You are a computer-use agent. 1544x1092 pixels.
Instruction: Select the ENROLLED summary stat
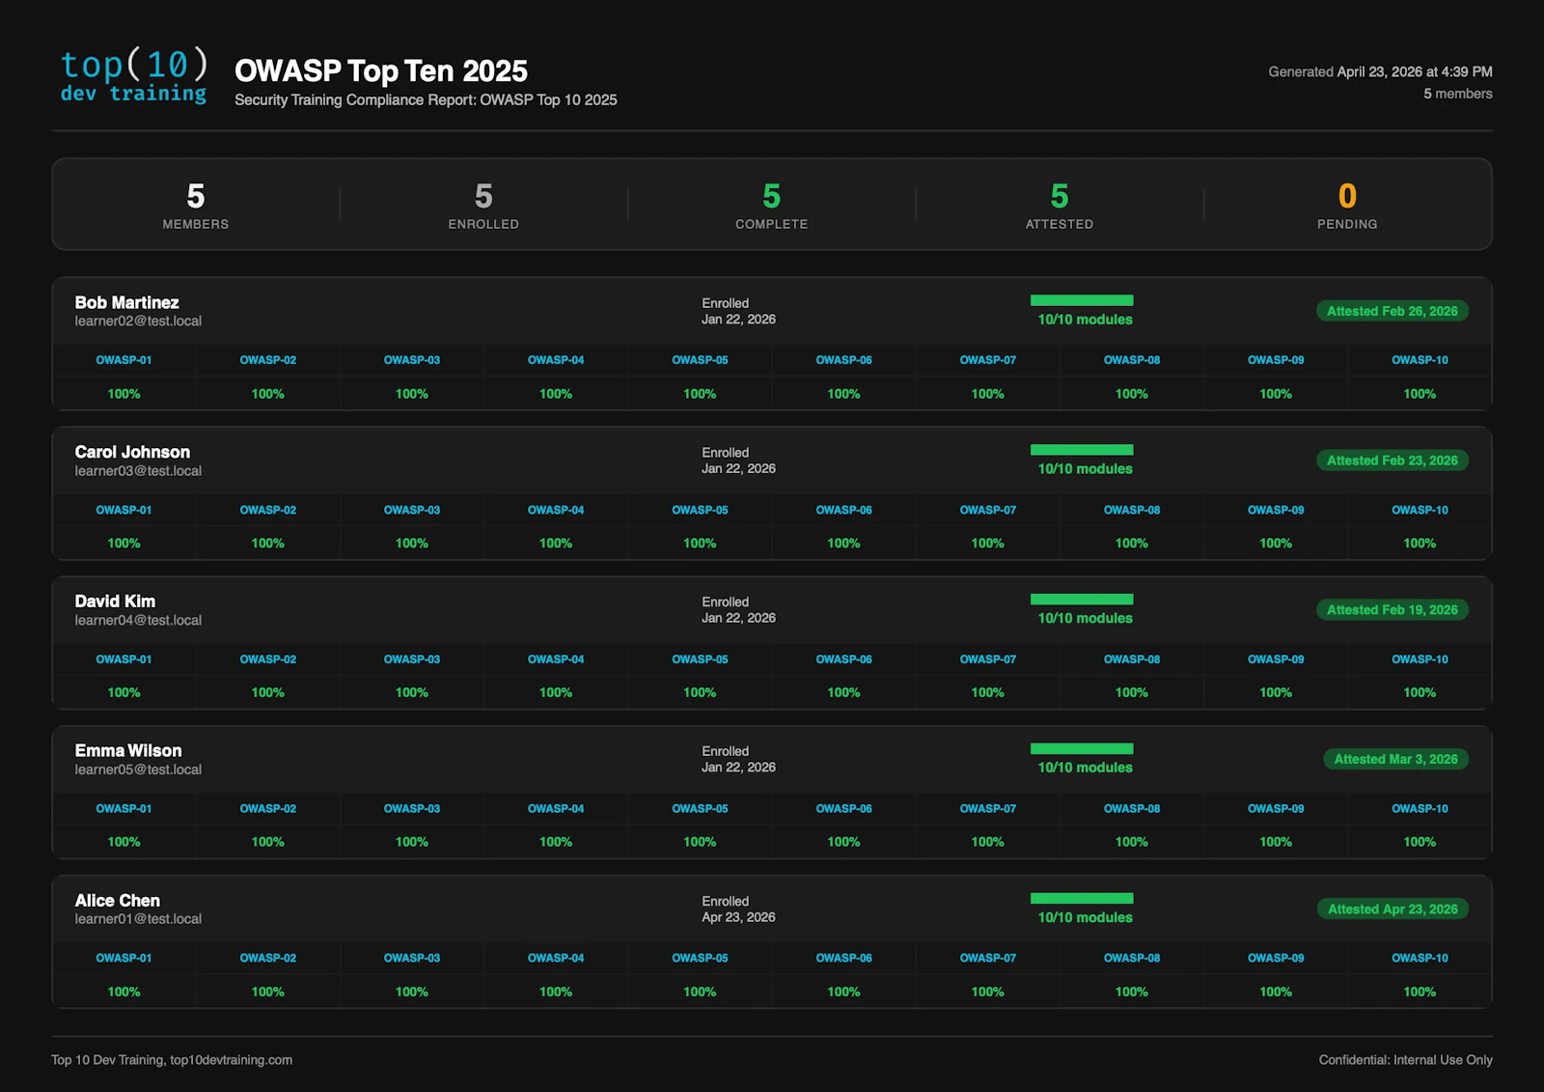click(x=483, y=205)
